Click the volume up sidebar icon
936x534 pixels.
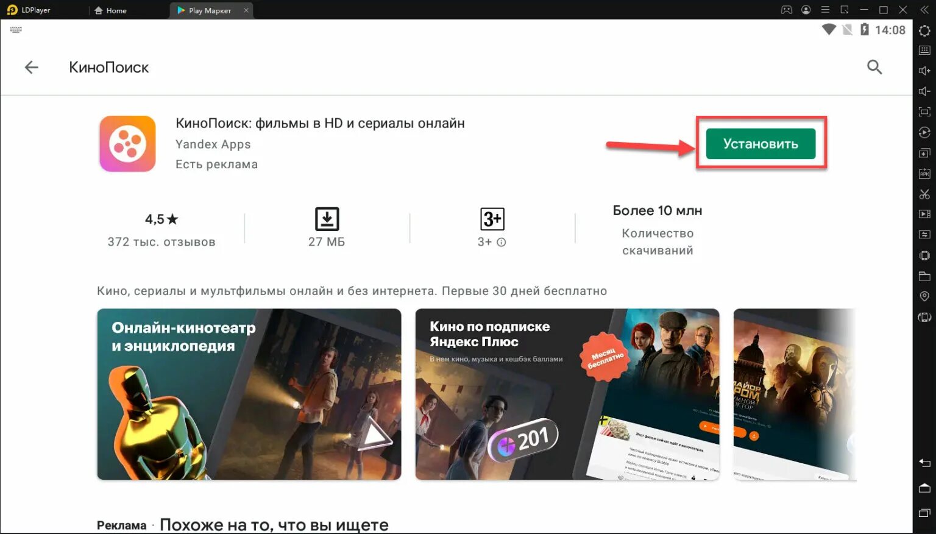tap(924, 71)
